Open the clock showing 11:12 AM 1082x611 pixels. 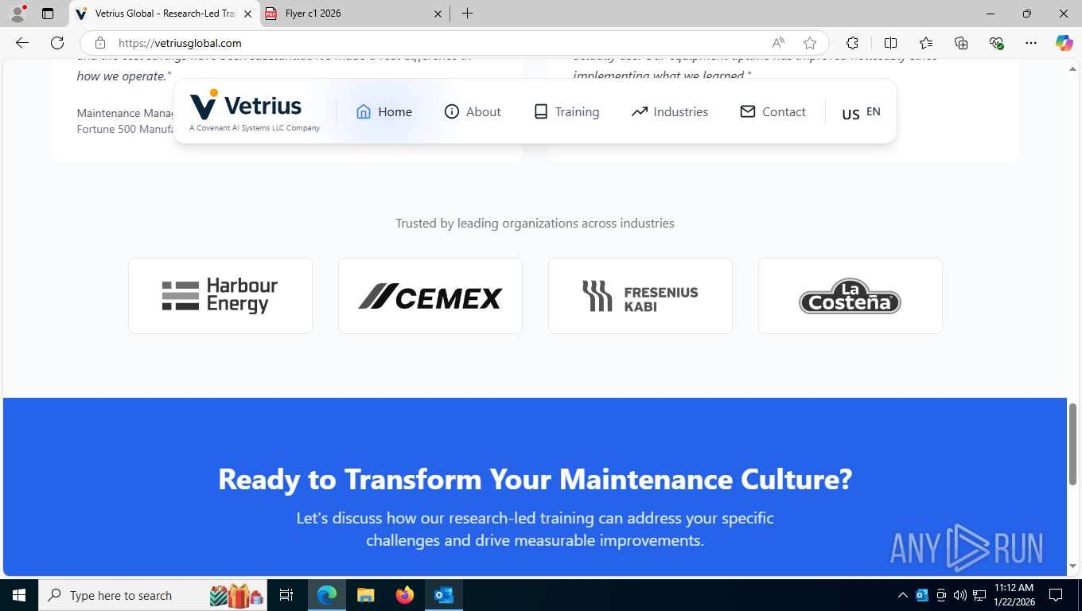1014,595
